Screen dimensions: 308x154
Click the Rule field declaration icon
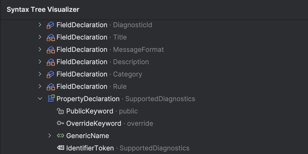click(50, 87)
